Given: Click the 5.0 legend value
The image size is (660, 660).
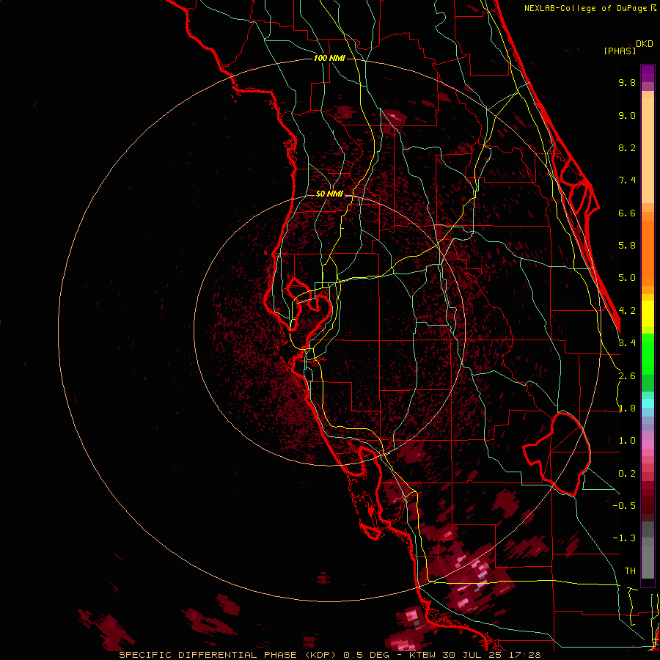Looking at the screenshot, I should [x=627, y=278].
